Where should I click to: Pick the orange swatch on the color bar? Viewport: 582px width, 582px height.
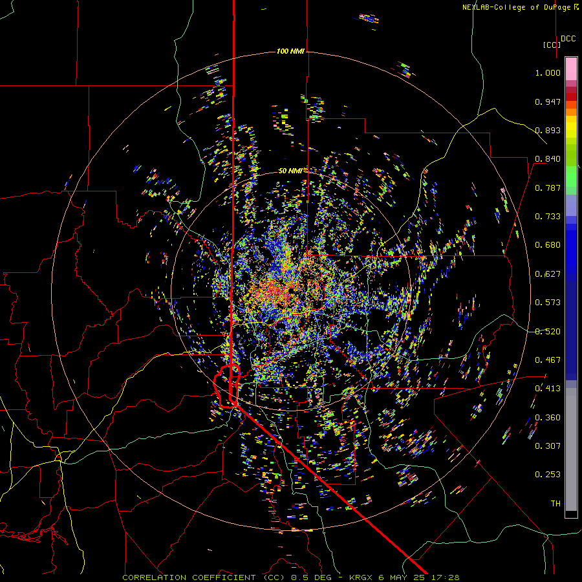pyautogui.click(x=571, y=112)
